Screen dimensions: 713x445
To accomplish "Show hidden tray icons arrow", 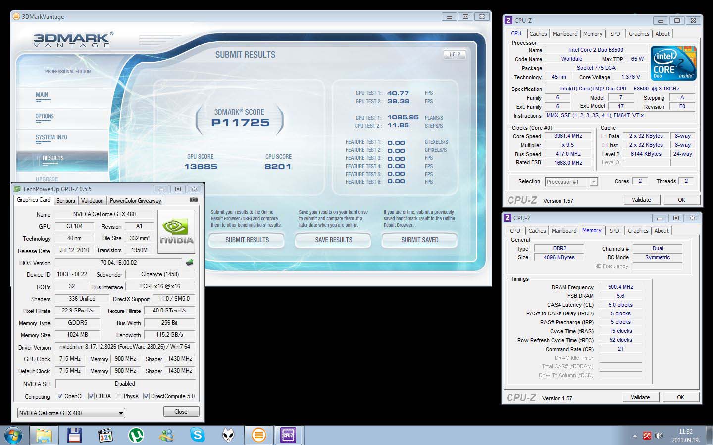I will click(635, 436).
